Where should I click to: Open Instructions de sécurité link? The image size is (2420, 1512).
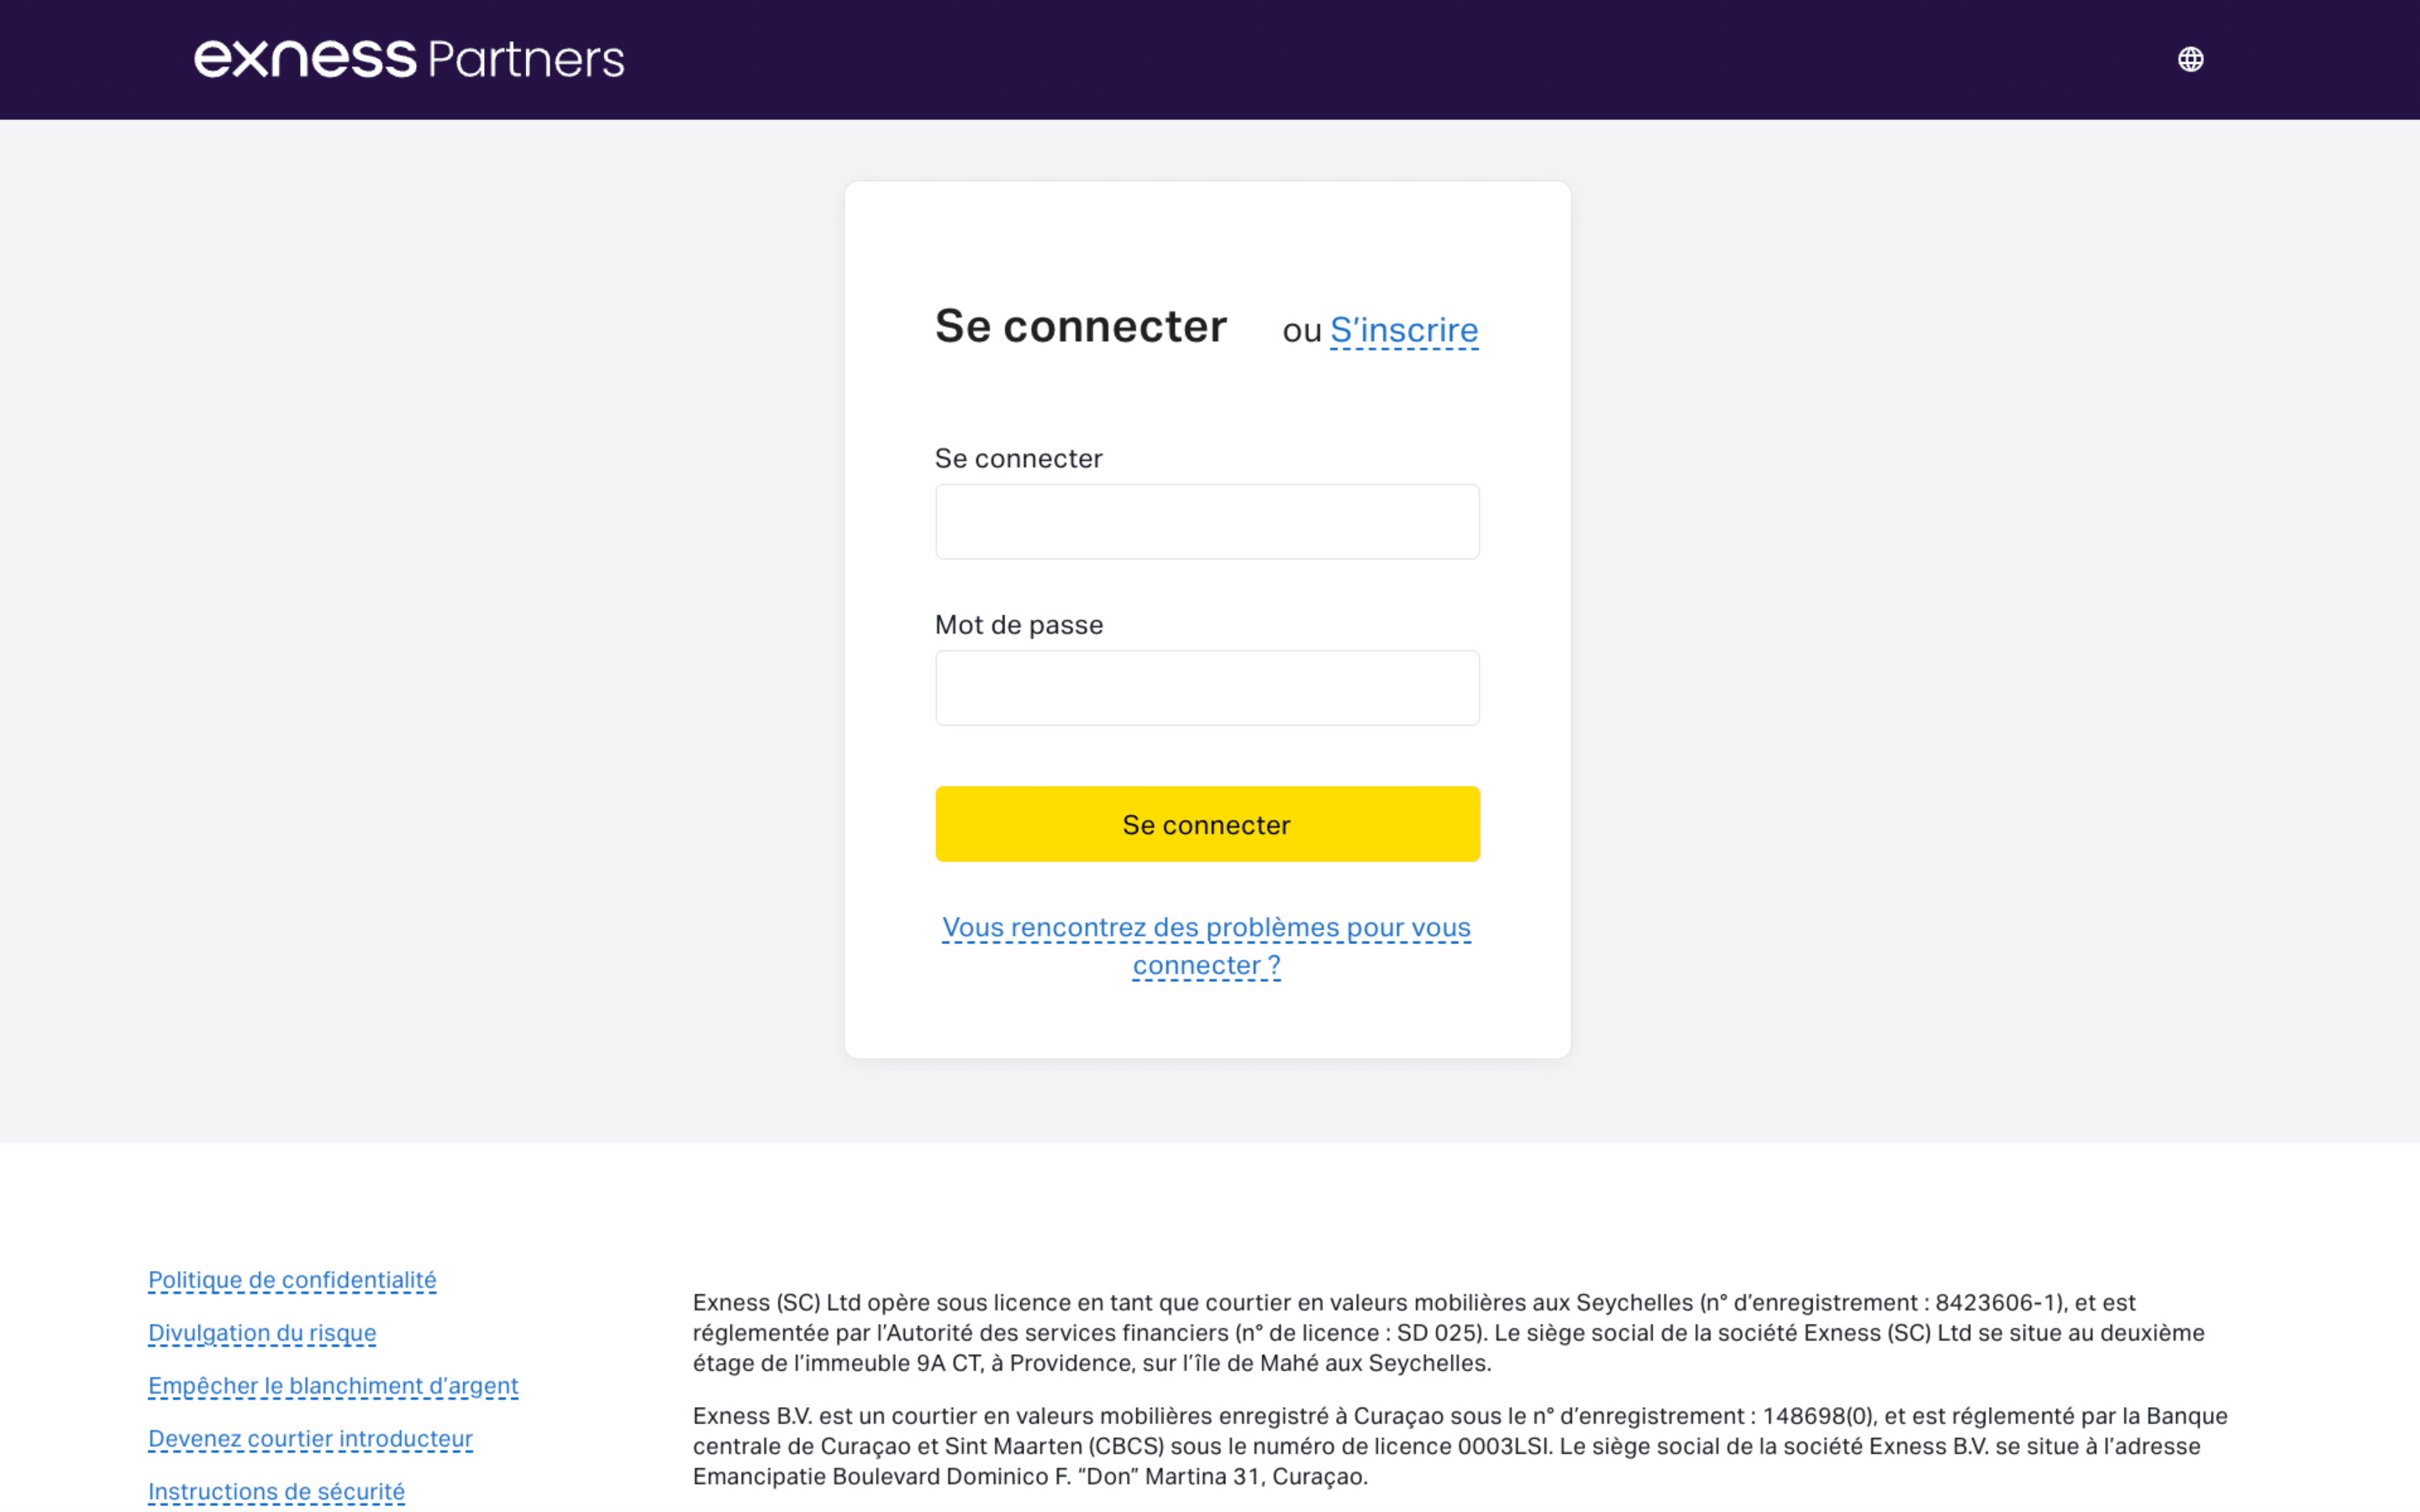pyautogui.click(x=276, y=1492)
